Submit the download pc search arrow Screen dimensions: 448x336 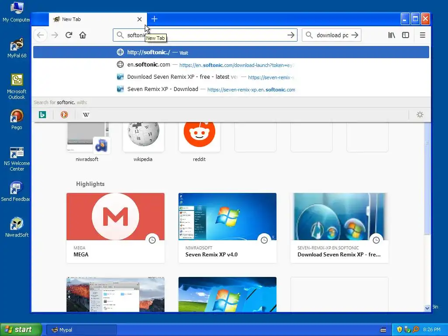355,35
